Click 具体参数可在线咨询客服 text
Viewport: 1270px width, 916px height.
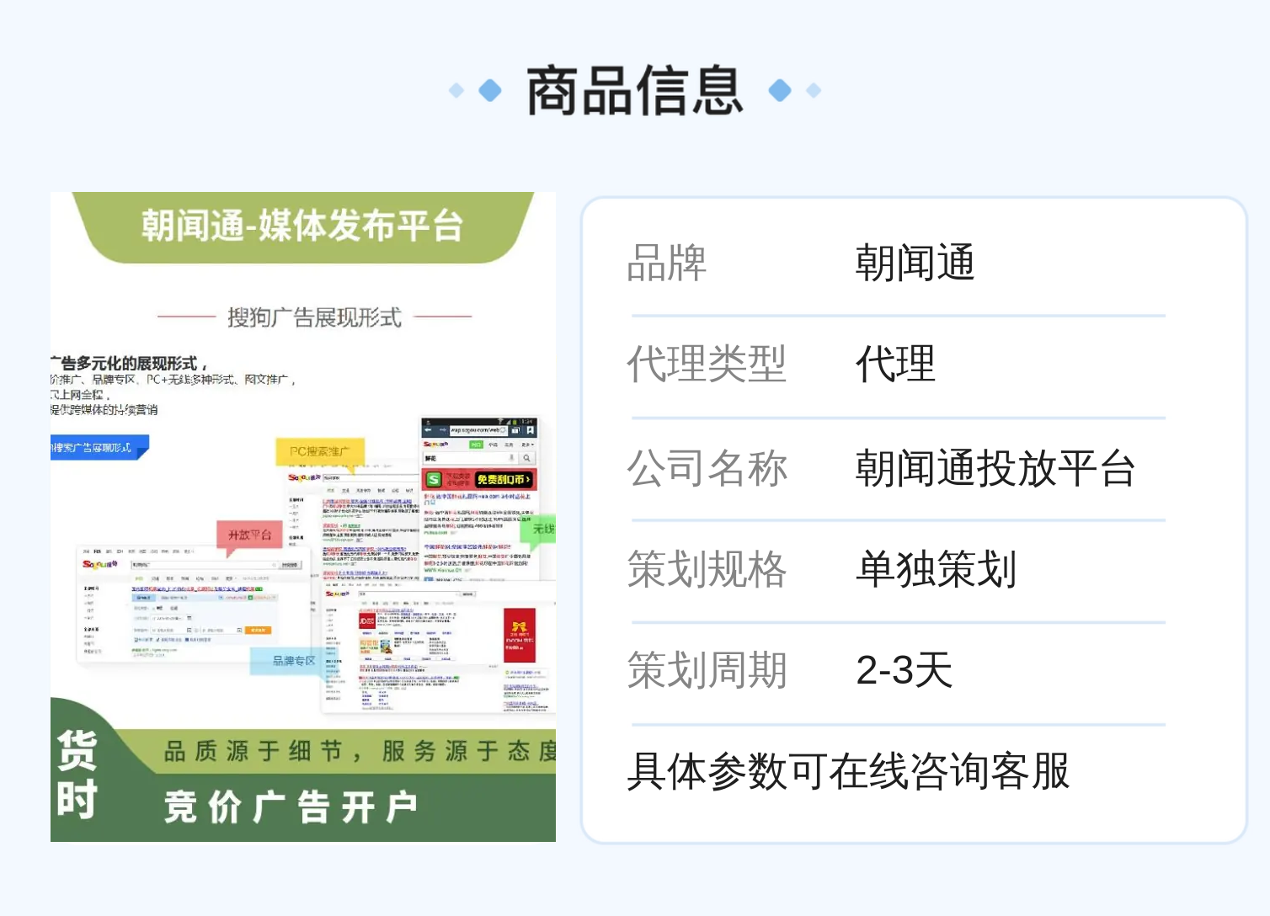[848, 771]
